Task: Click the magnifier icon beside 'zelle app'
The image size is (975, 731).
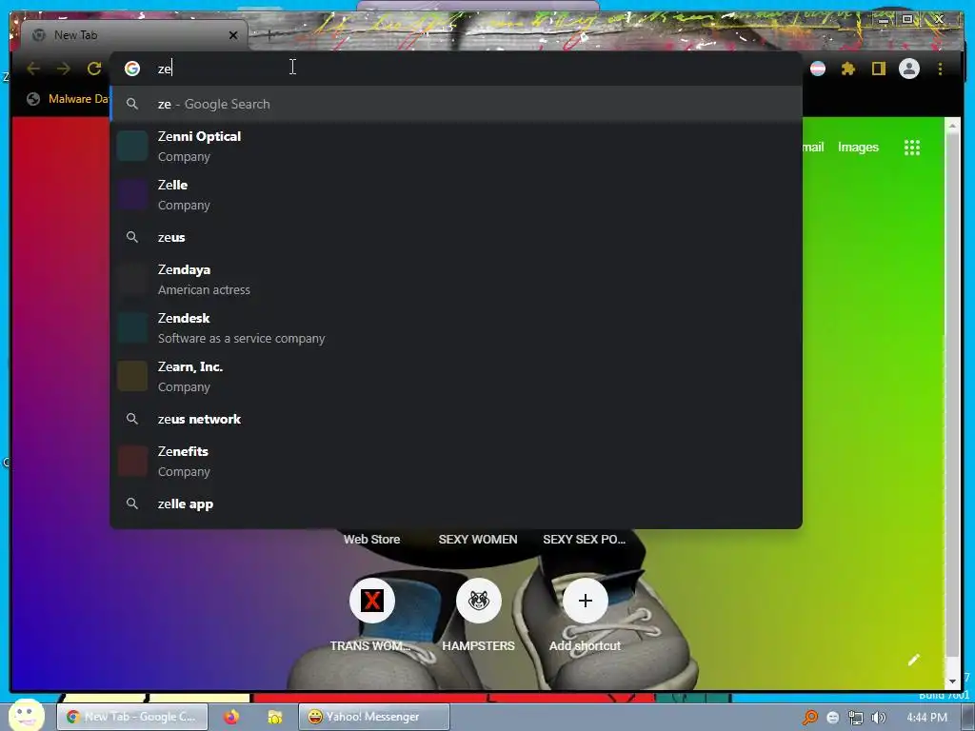Action: [131, 504]
